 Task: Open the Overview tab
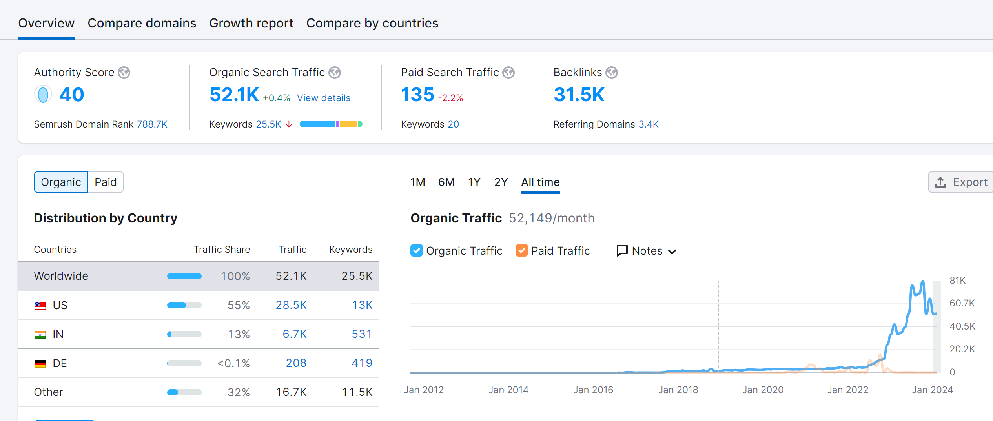click(x=46, y=23)
